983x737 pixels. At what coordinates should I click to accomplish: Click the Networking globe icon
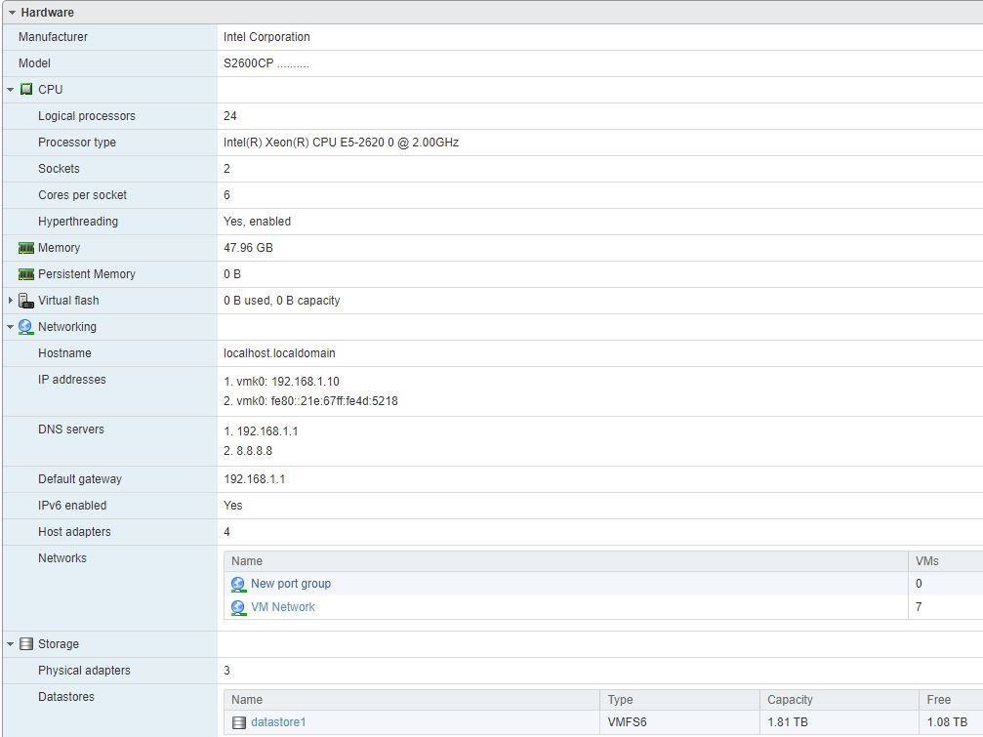click(26, 327)
